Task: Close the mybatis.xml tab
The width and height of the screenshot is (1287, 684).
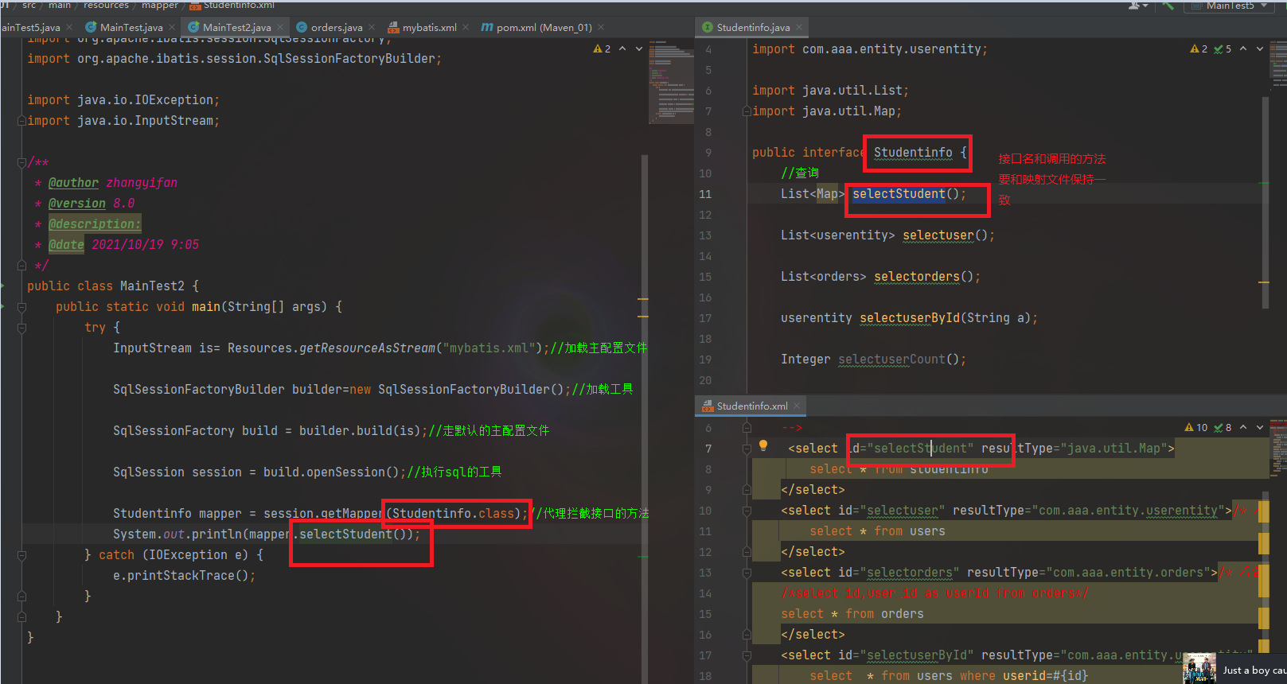Action: [466, 27]
